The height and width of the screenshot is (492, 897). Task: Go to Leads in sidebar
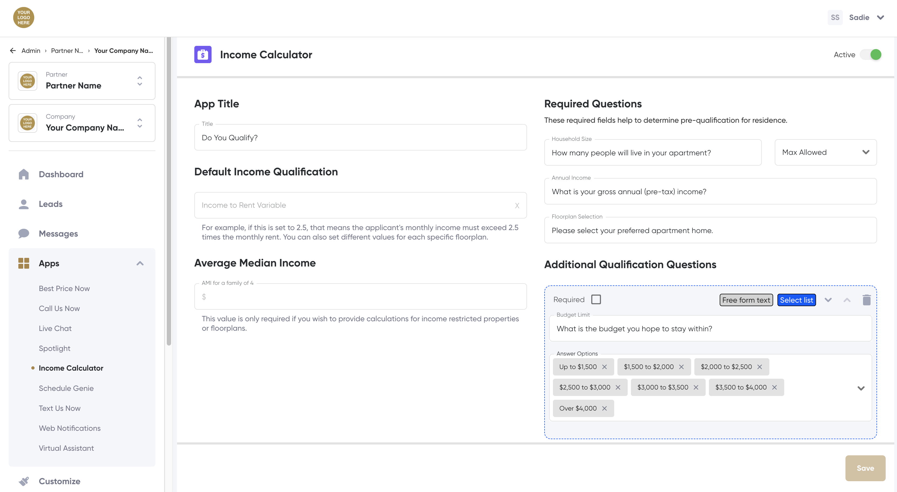point(50,204)
